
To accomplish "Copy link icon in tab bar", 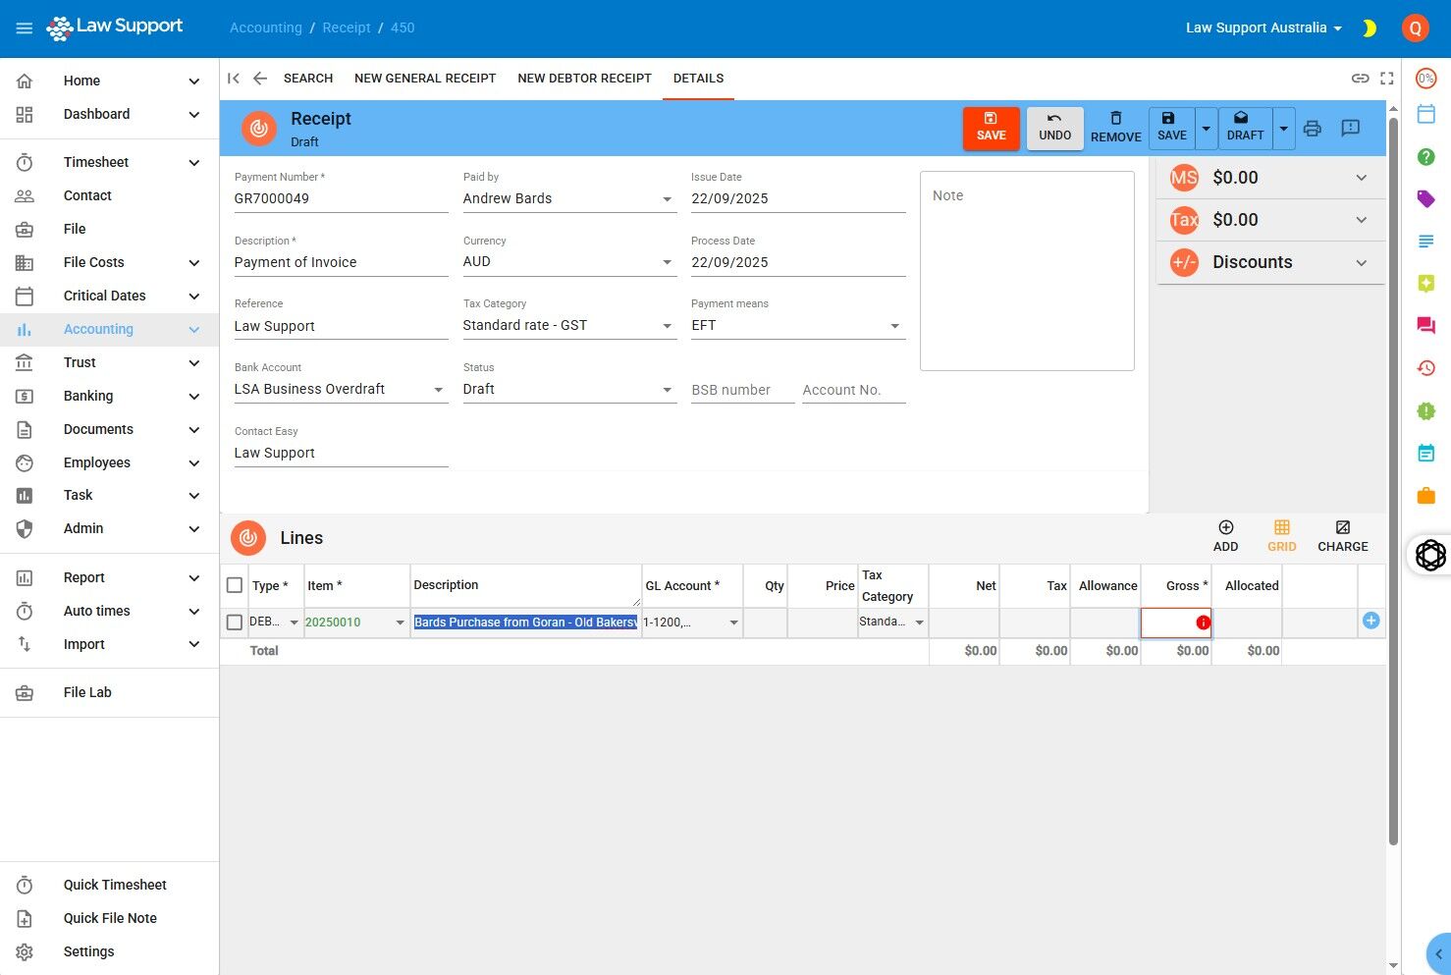I will (1360, 79).
